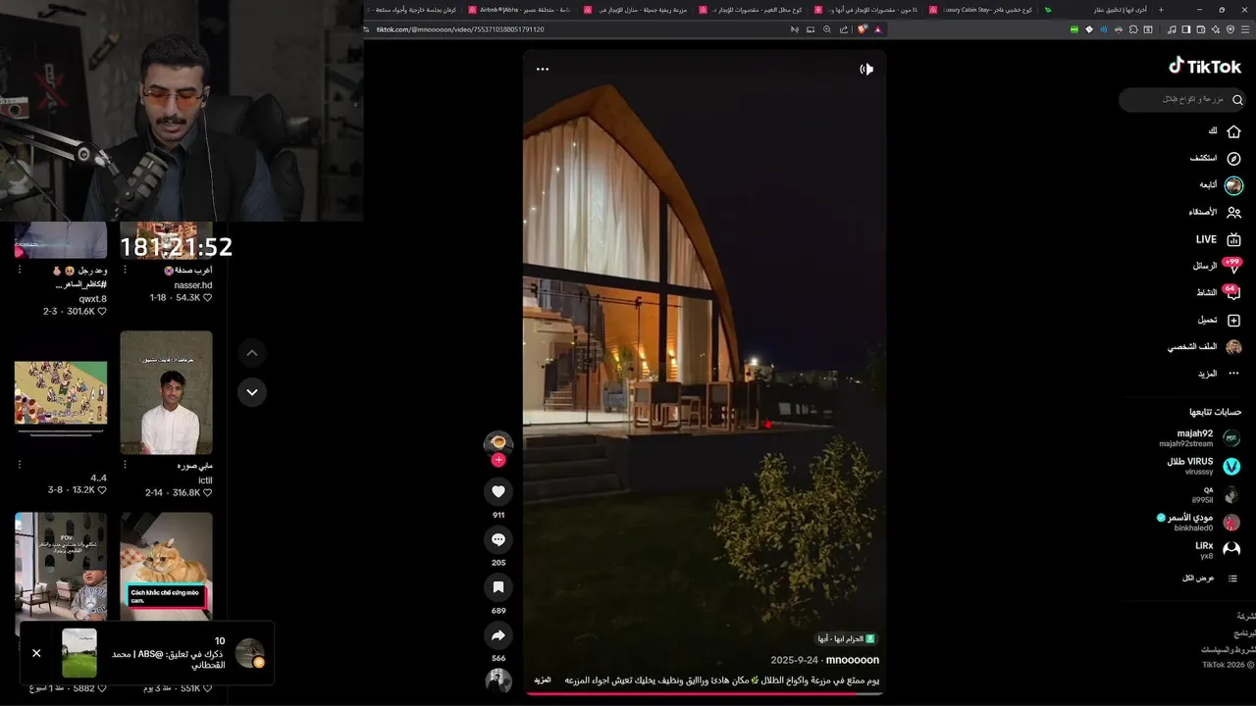Click the TikTok search field
1256x706 pixels.
[1181, 99]
